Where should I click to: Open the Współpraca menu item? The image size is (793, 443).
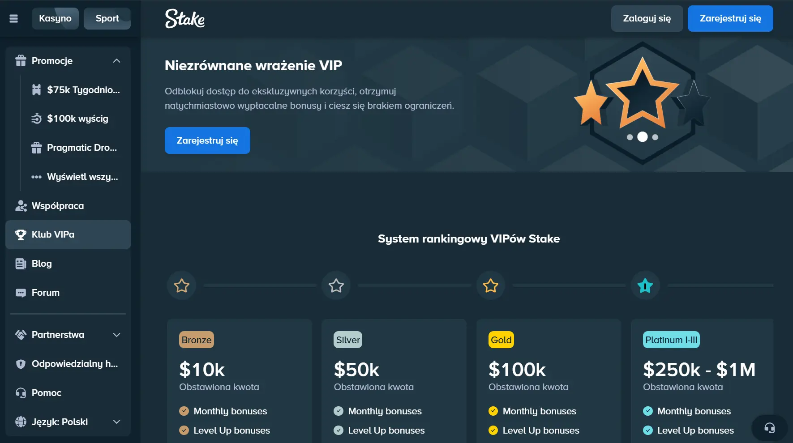pyautogui.click(x=68, y=206)
